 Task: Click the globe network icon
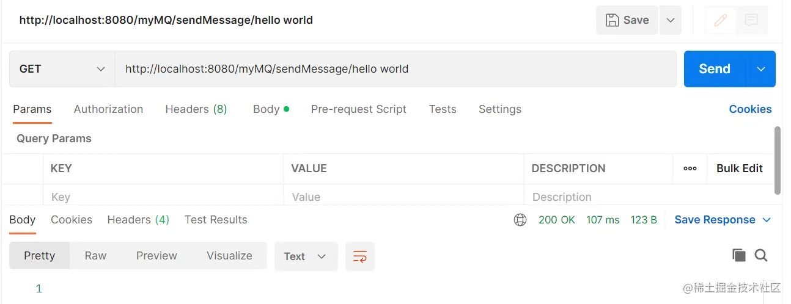(520, 220)
